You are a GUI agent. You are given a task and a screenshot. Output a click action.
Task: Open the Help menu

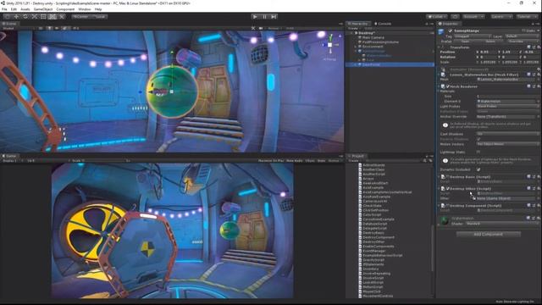click(x=98, y=9)
